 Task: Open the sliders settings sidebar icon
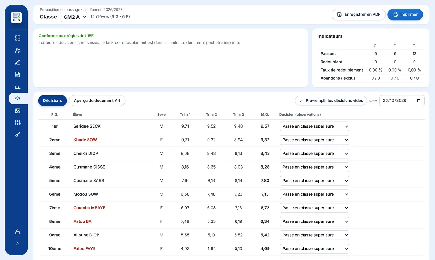click(x=17, y=123)
